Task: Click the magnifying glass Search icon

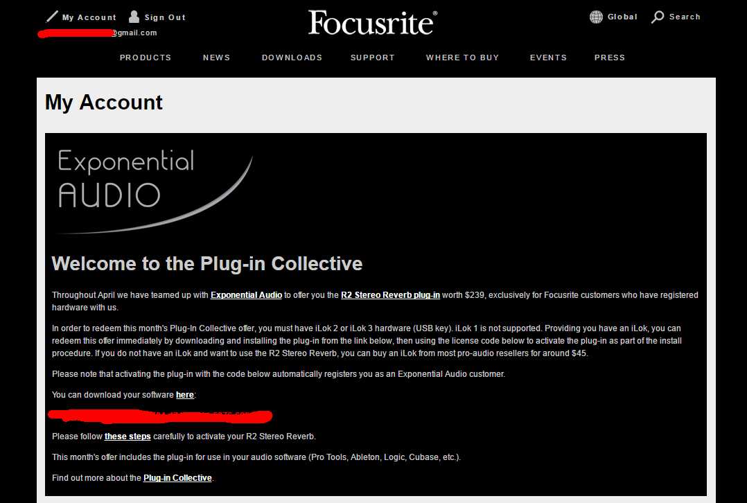Action: click(658, 17)
